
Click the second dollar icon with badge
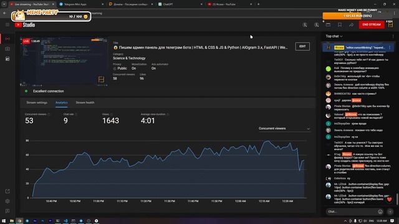[316, 25]
